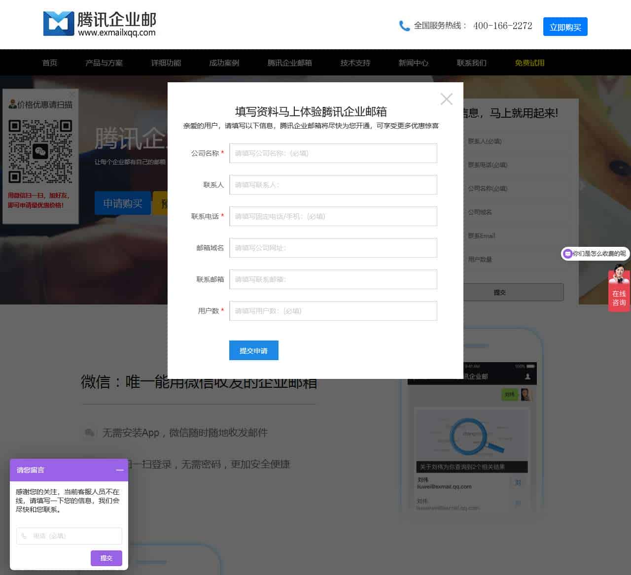Focus the 邮箱域名 input field
This screenshot has height=575, width=631.
[x=333, y=248]
